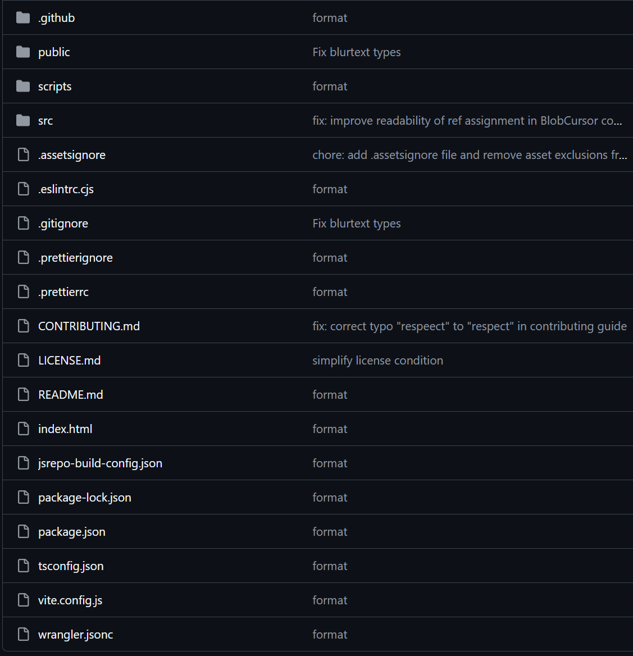Open the src directory
The width and height of the screenshot is (633, 656).
tap(45, 121)
